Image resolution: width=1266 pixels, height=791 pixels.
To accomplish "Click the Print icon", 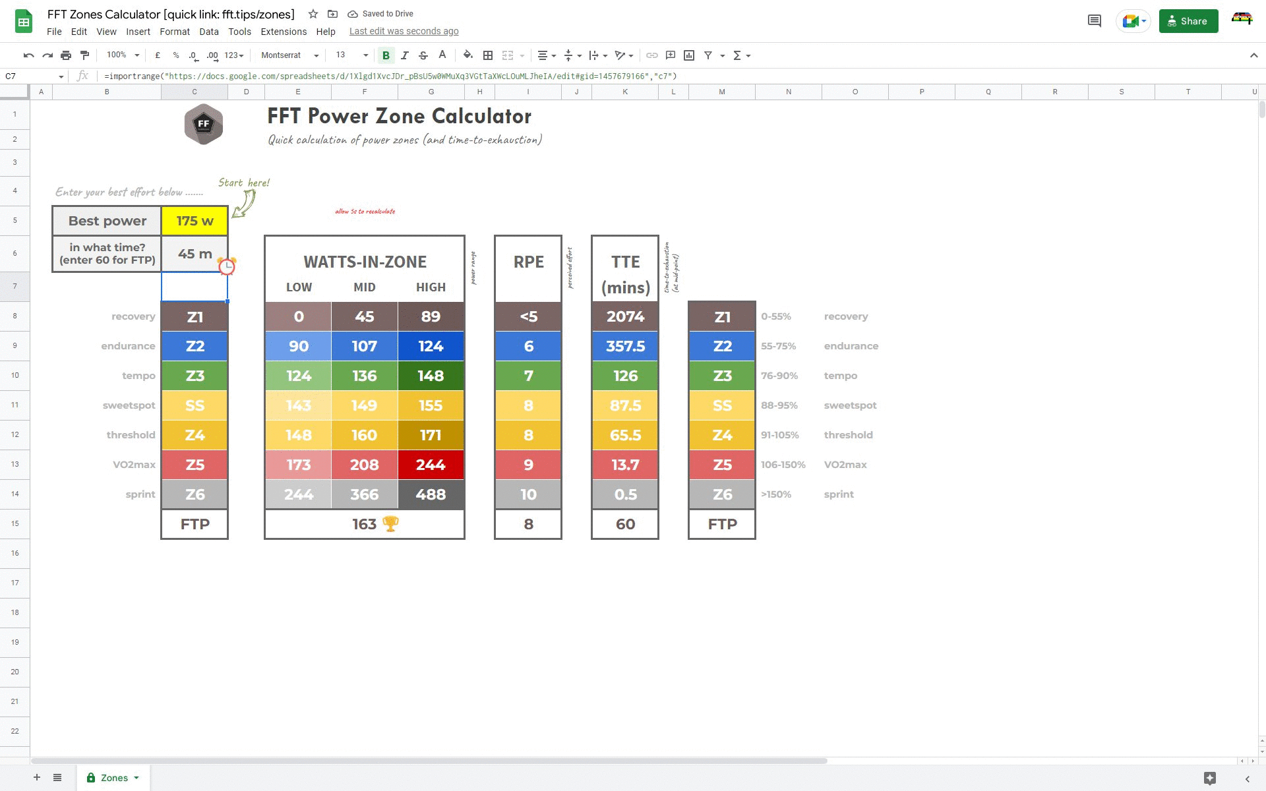I will click(x=66, y=55).
